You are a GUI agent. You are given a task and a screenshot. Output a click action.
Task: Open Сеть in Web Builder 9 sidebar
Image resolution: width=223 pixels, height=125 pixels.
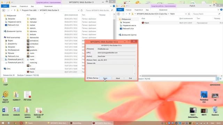click(8, 69)
